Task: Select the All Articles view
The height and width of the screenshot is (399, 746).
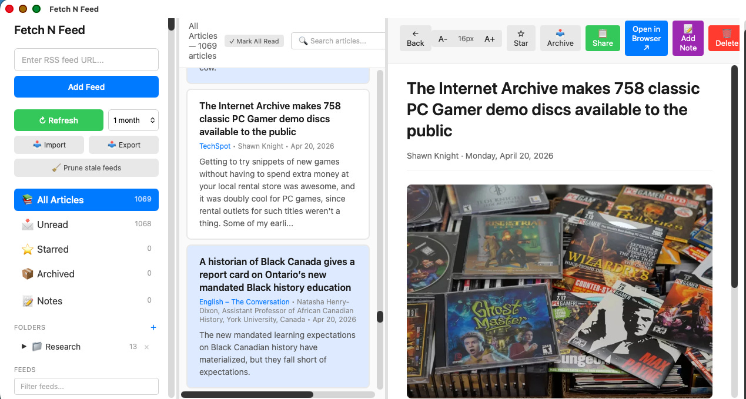Action: pyautogui.click(x=86, y=200)
